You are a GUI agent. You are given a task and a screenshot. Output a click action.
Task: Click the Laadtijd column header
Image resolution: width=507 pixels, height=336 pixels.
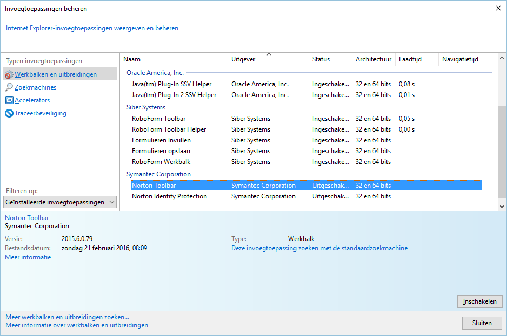[x=410, y=59]
